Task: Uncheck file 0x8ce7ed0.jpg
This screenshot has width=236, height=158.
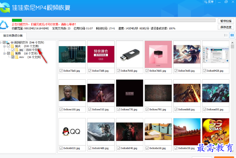Action: click(176, 71)
